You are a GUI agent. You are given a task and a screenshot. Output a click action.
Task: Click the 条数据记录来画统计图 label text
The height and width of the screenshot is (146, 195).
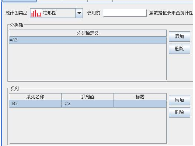tap(171, 13)
